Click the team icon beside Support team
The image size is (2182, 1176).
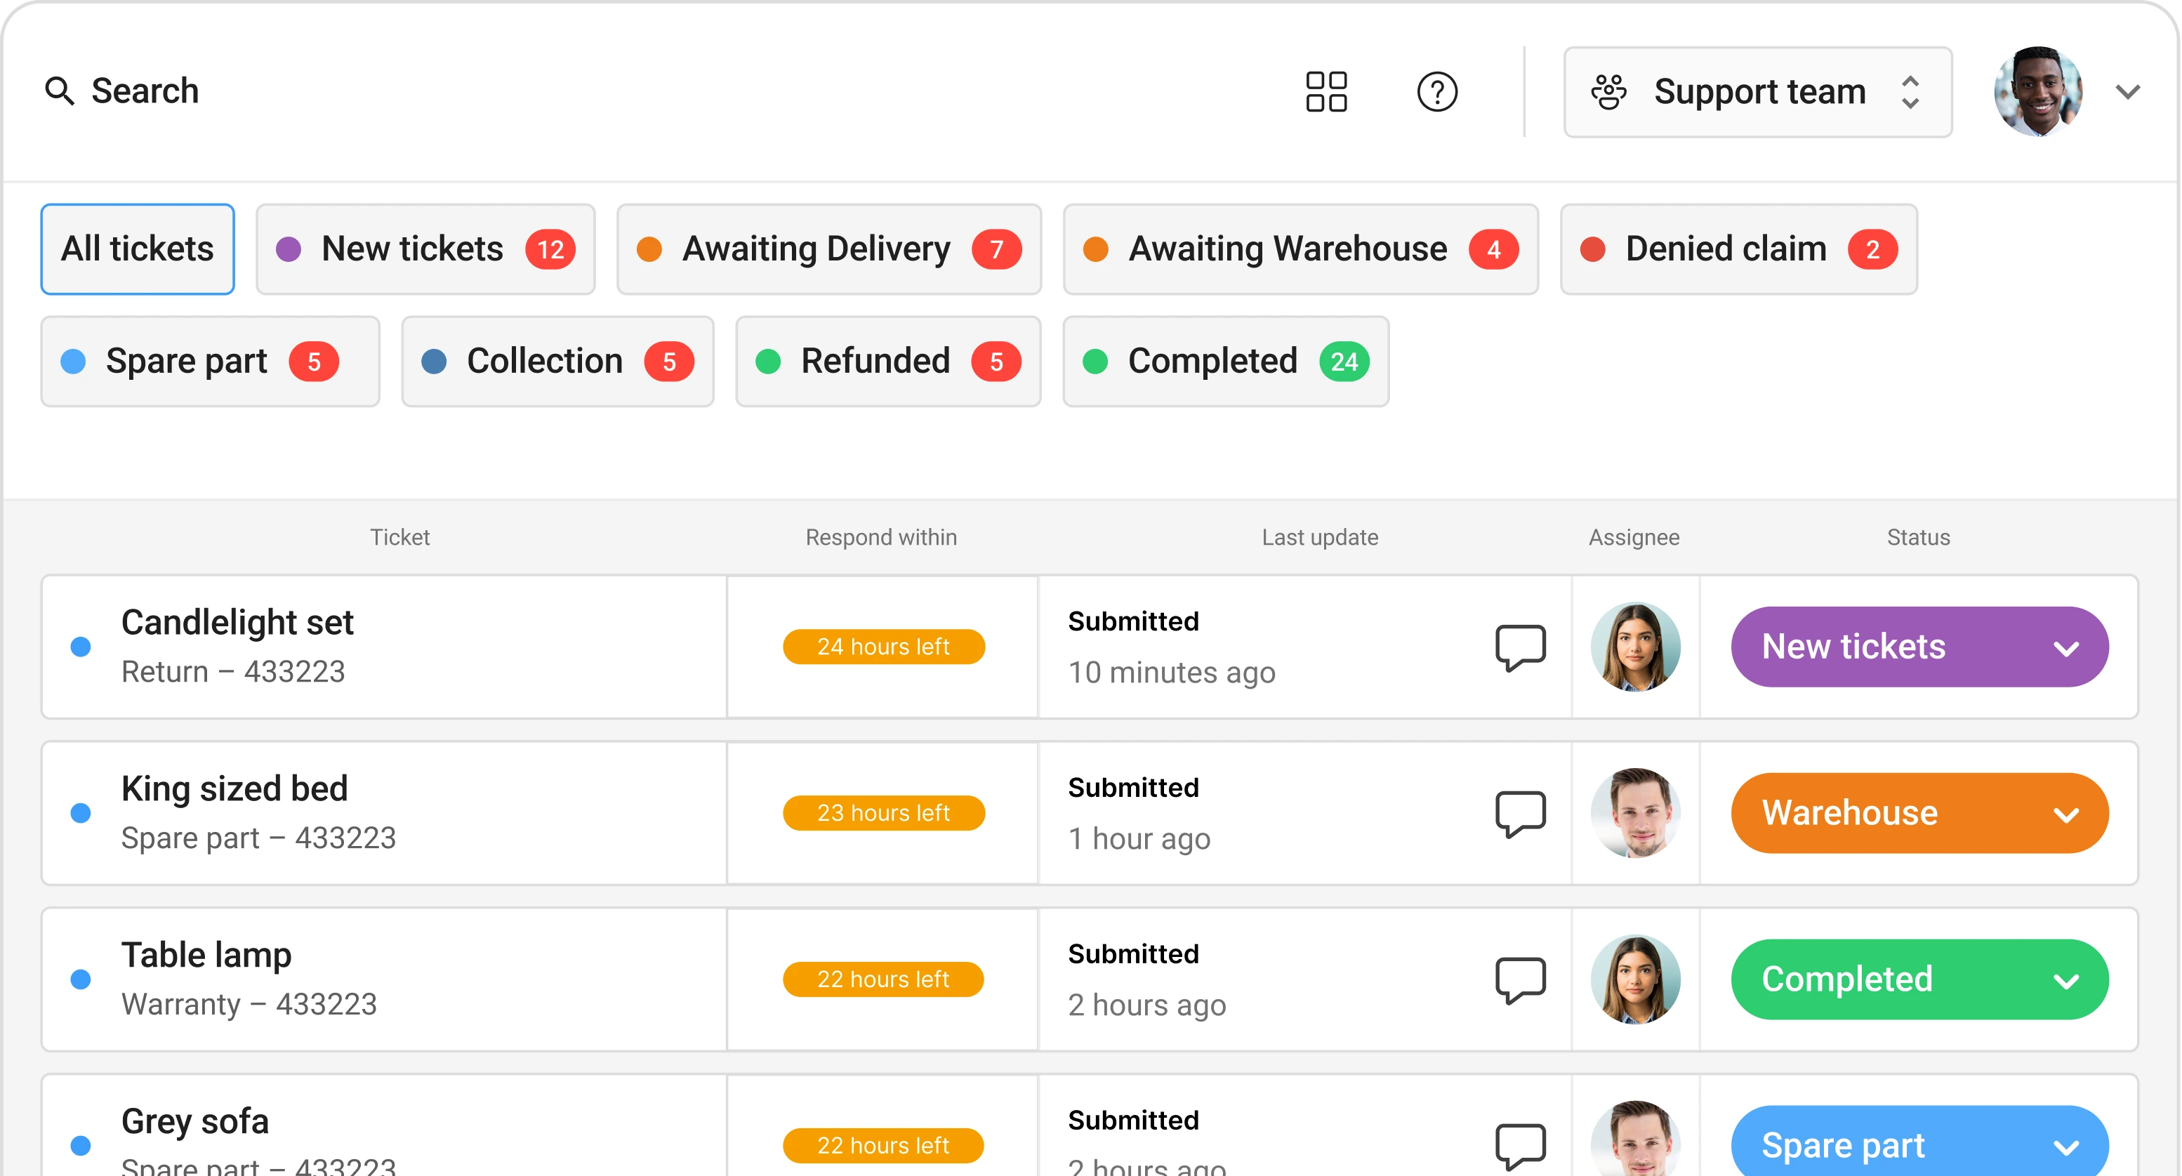(x=1608, y=91)
